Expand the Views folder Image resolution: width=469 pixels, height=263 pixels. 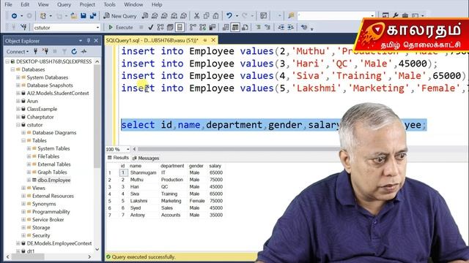pos(23,188)
